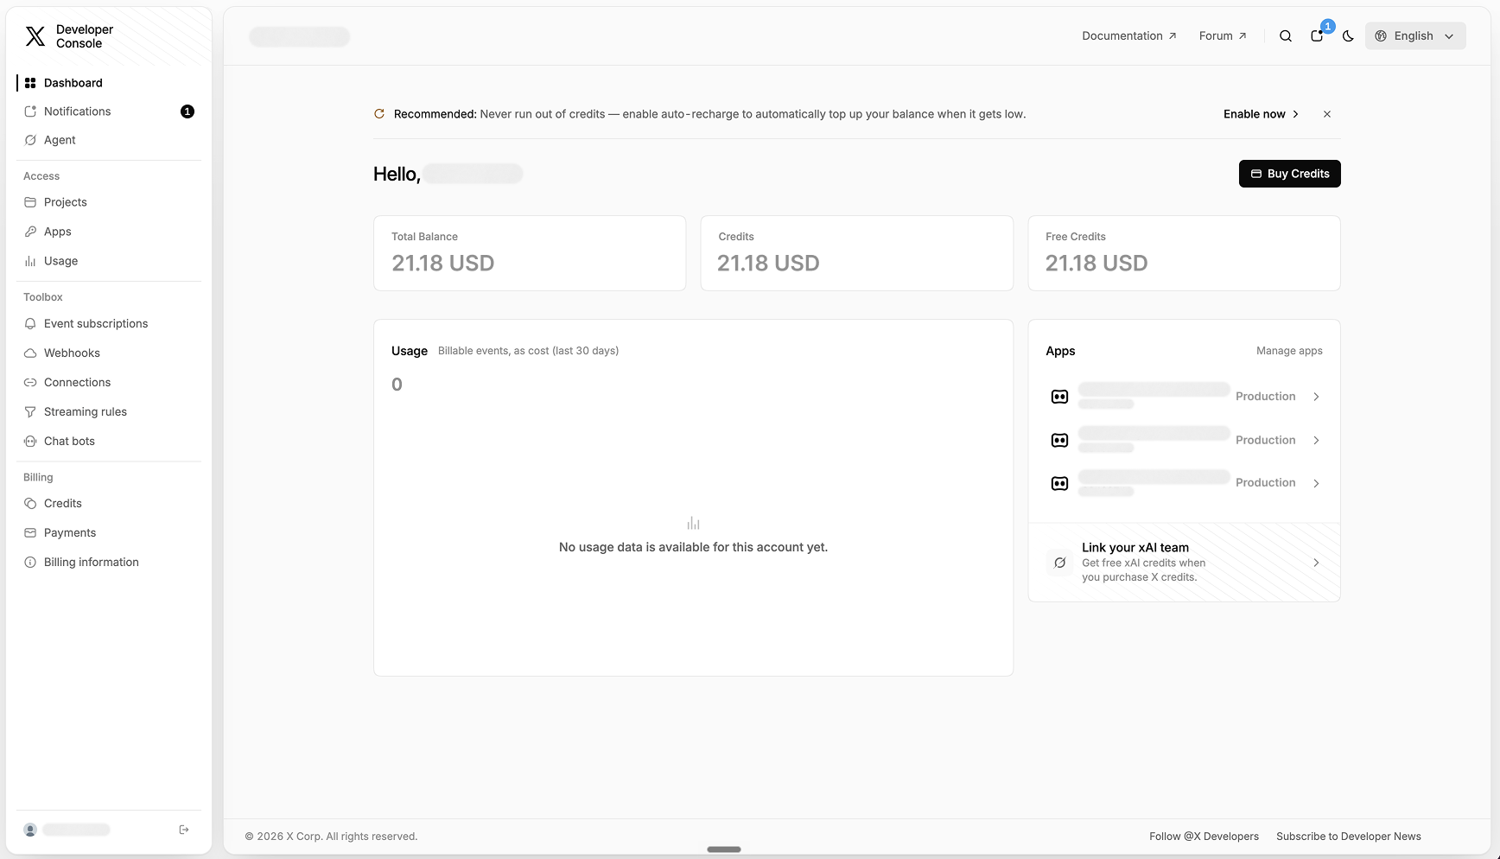Click the notification count badge in sidebar

(x=187, y=111)
